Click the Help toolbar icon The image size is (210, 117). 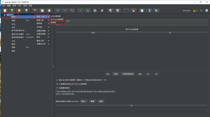(149, 11)
